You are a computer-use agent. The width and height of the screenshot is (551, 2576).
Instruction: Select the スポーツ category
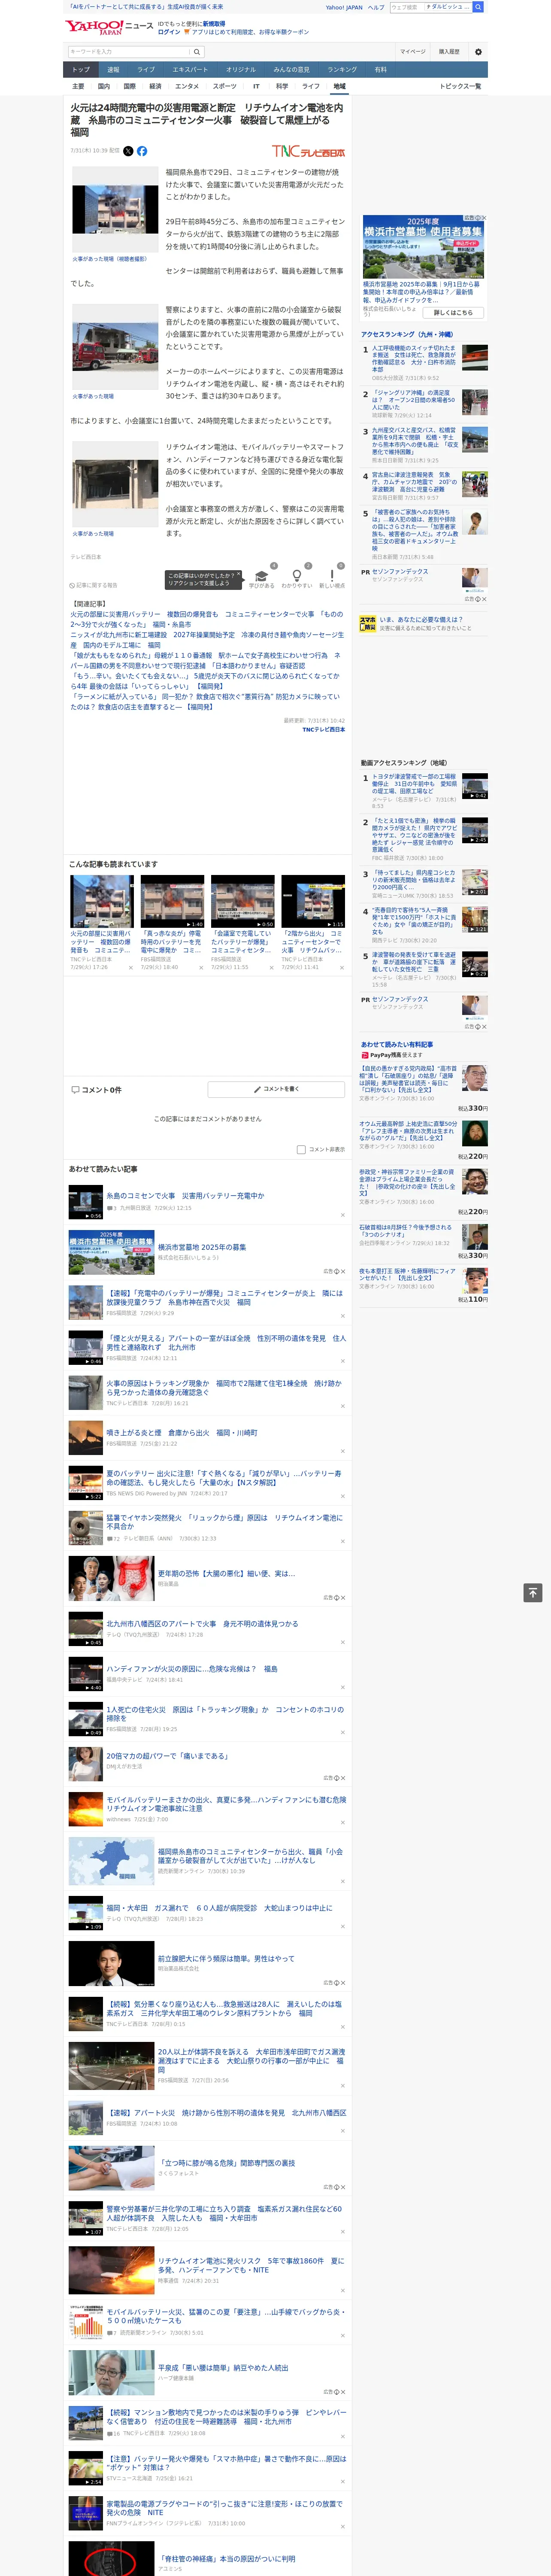tap(225, 86)
